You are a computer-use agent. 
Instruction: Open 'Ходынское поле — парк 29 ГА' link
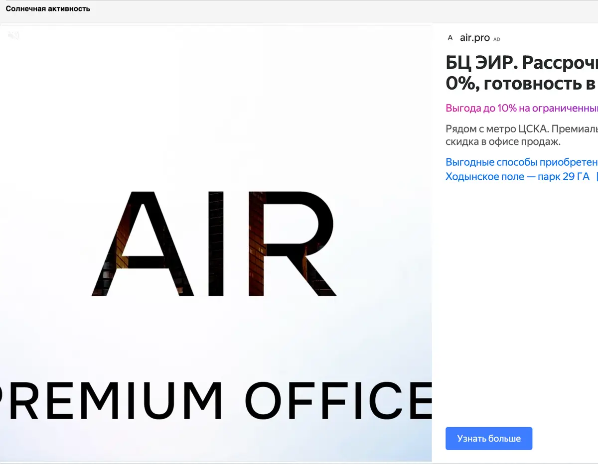coord(517,176)
